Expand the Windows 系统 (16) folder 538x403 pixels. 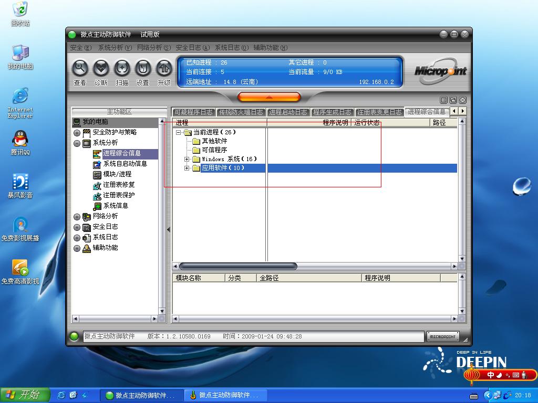tap(187, 159)
